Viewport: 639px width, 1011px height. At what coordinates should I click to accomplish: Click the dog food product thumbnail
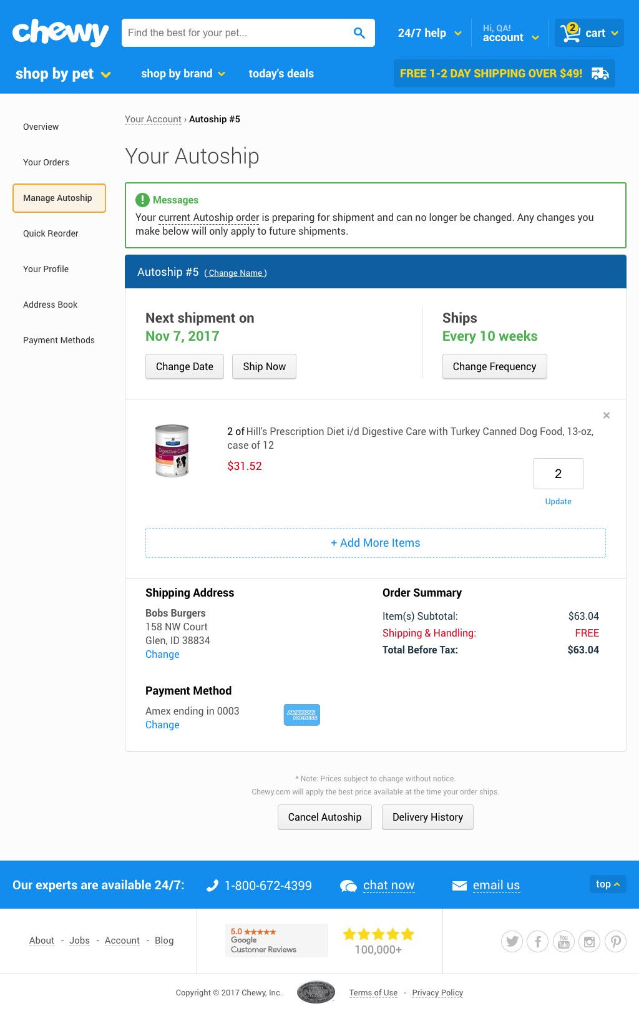point(172,451)
